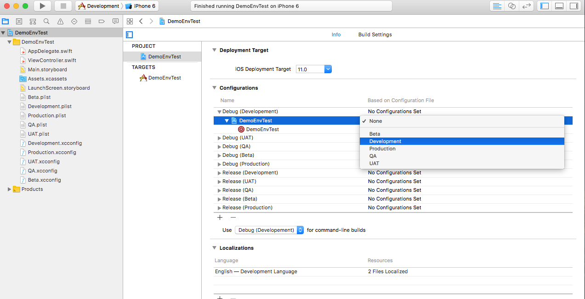Expand the Products folder

pyautogui.click(x=9, y=189)
